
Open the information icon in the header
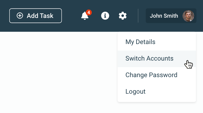(x=105, y=16)
